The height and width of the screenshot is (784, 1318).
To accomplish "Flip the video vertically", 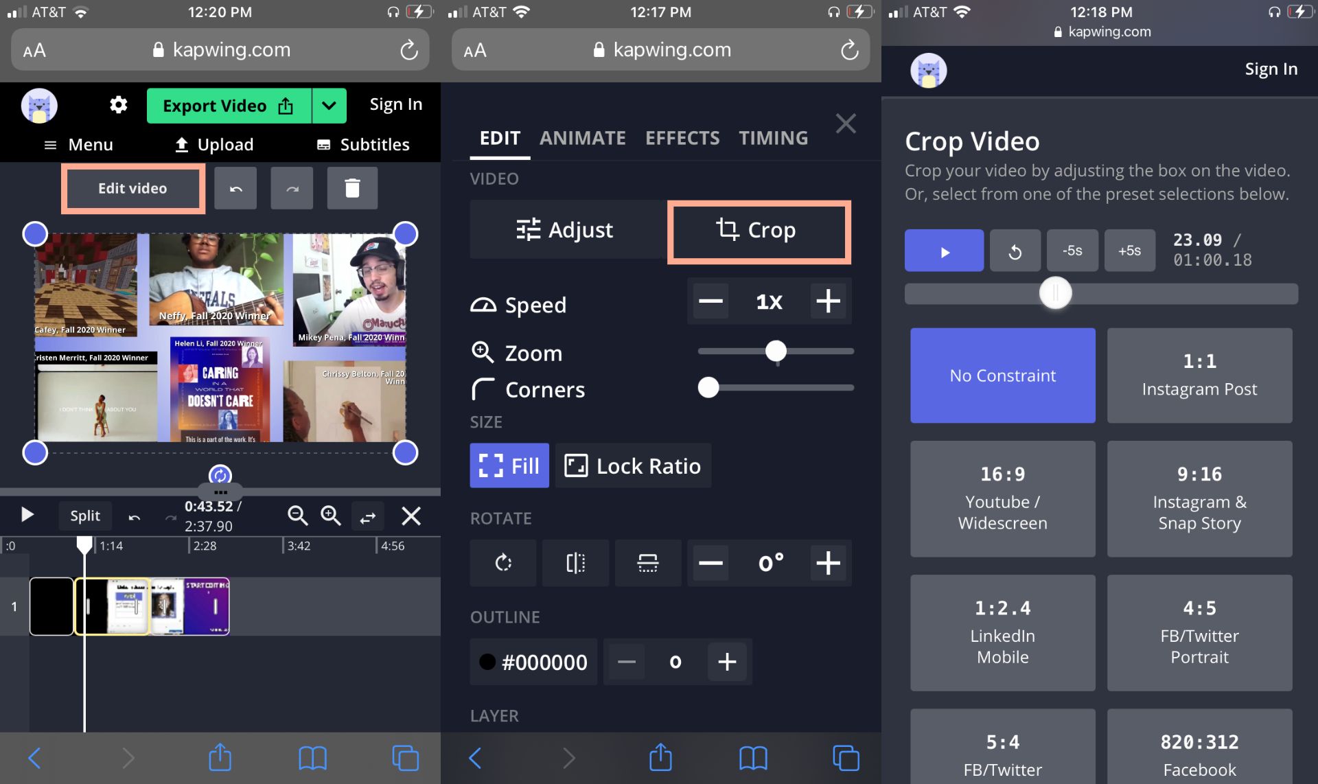I will [647, 563].
